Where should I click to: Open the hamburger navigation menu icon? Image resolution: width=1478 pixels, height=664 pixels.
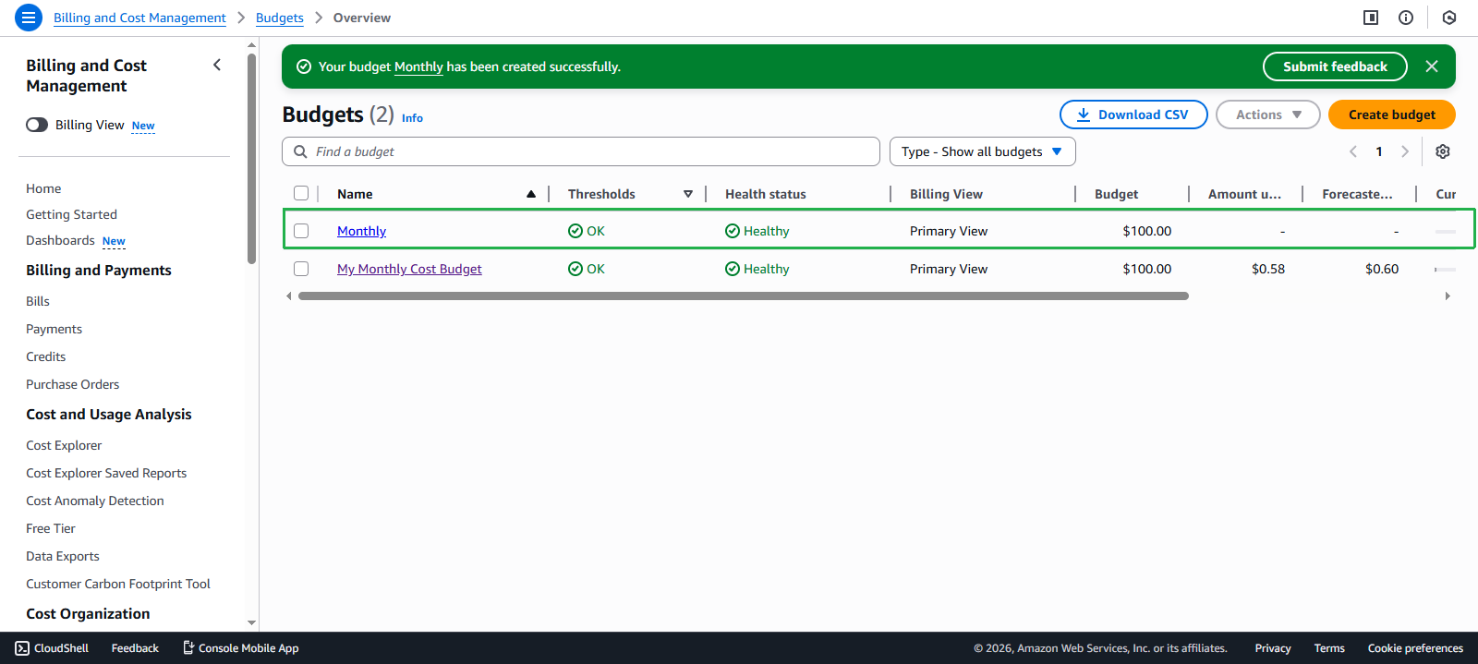[x=29, y=18]
